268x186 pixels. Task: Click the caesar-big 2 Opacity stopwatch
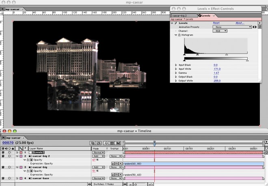click(28, 160)
